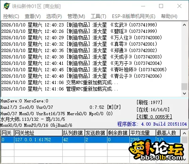Click the 最高人数 column header
This screenshot has height=164, width=189.
(x=168, y=133)
